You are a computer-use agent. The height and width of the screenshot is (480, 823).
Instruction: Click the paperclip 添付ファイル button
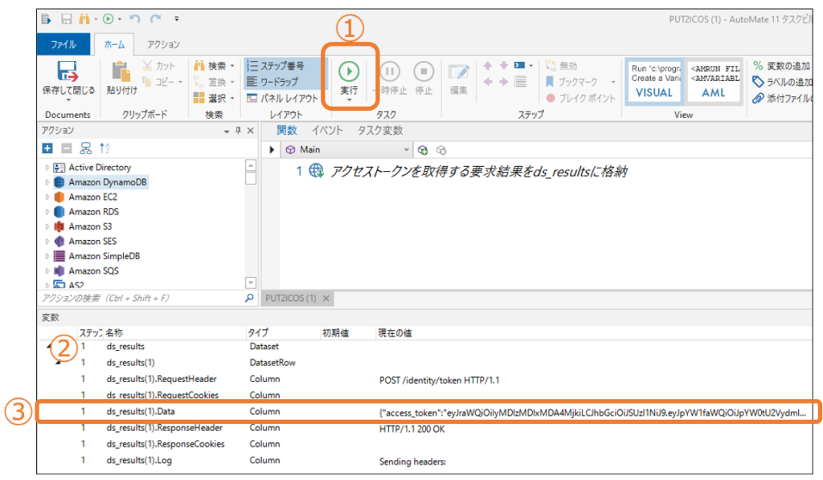coord(782,98)
